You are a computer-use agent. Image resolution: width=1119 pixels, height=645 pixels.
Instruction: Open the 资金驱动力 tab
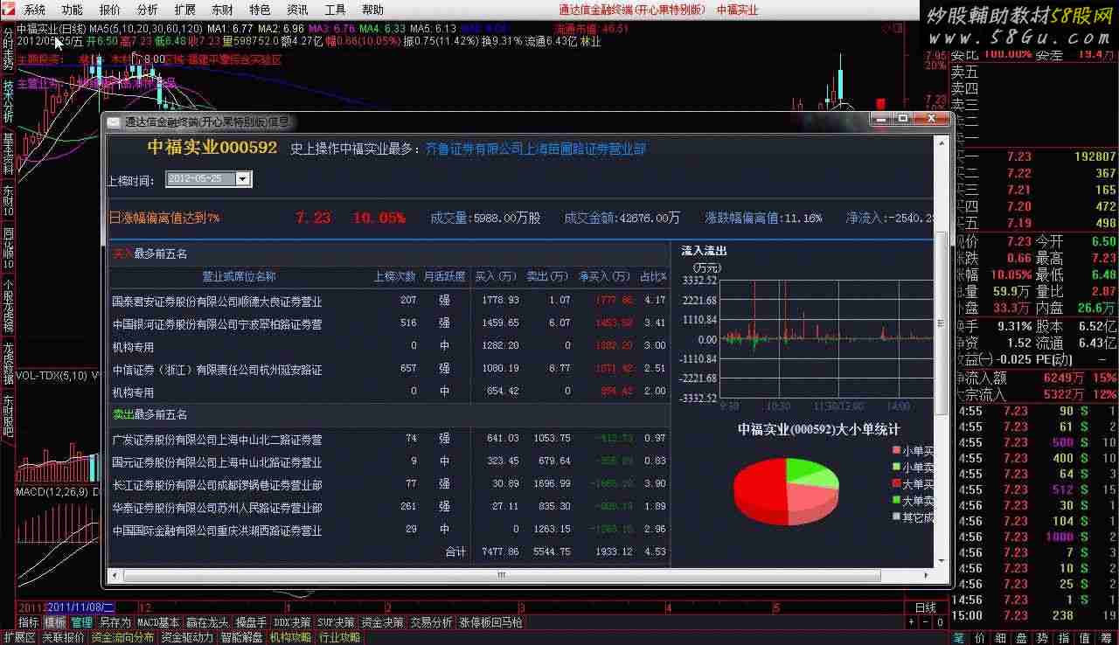point(187,637)
